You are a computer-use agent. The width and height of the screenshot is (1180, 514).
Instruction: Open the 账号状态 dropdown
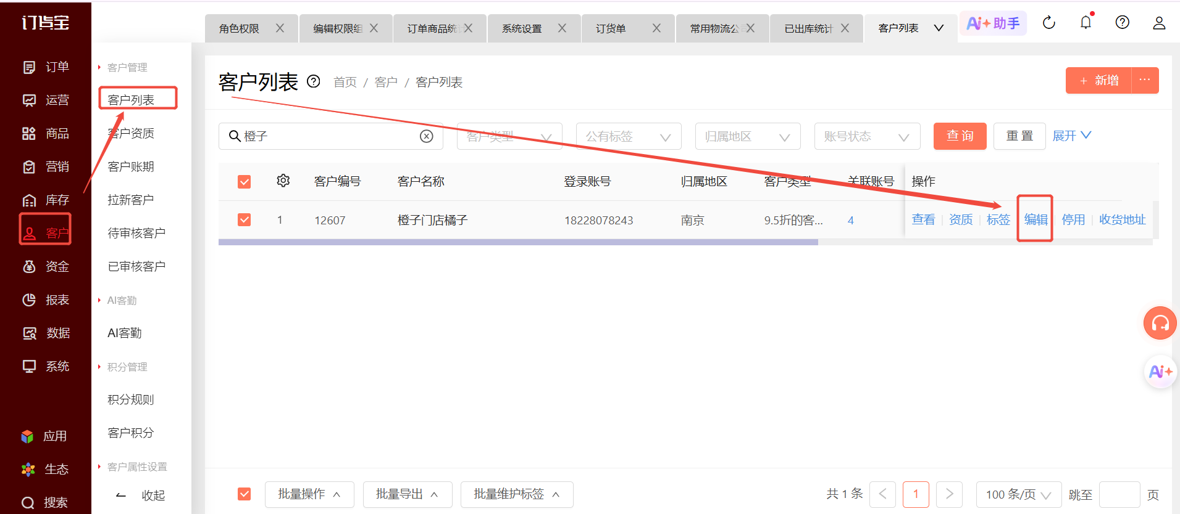(x=867, y=136)
